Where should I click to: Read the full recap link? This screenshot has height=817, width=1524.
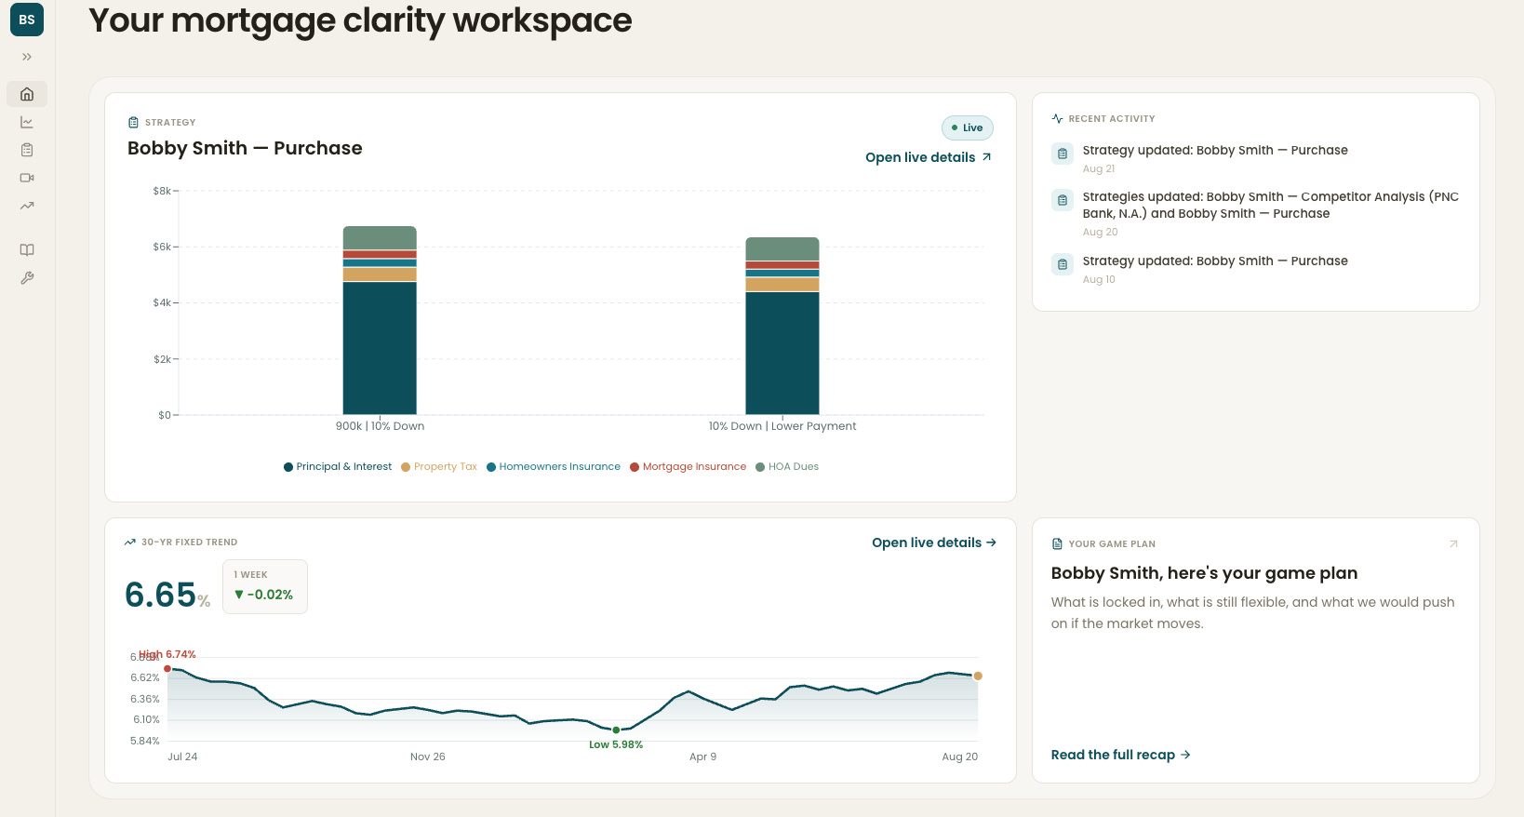point(1121,755)
